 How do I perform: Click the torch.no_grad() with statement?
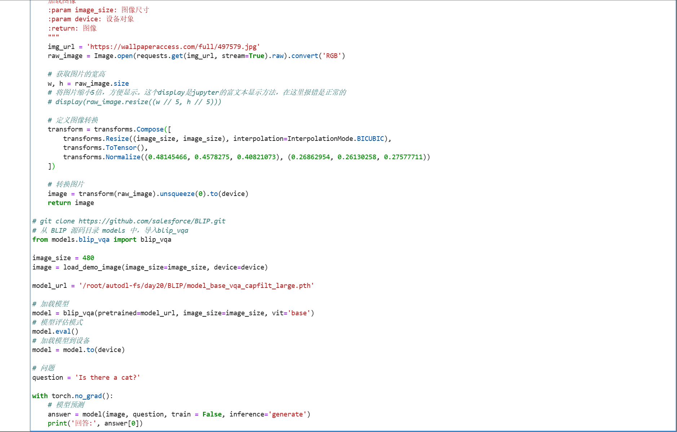point(72,396)
